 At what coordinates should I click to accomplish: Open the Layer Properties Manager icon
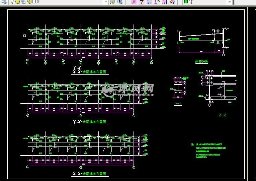[4, 2]
